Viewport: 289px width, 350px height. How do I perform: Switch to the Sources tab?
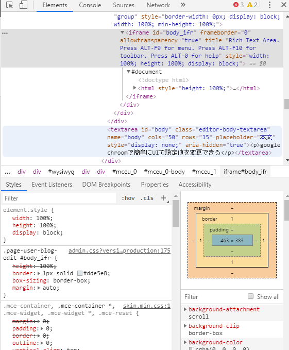tap(124, 5)
